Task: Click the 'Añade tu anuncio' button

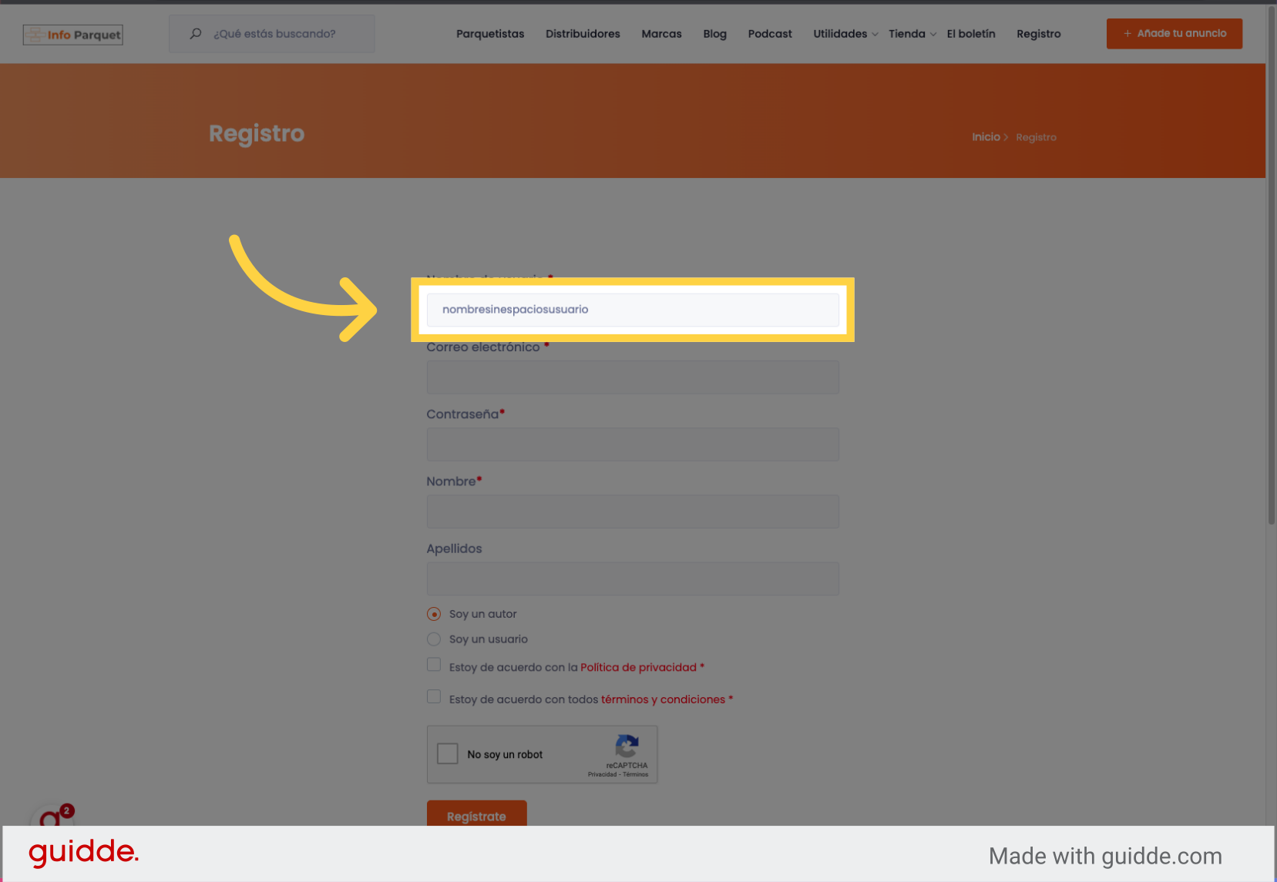Action: (1175, 34)
